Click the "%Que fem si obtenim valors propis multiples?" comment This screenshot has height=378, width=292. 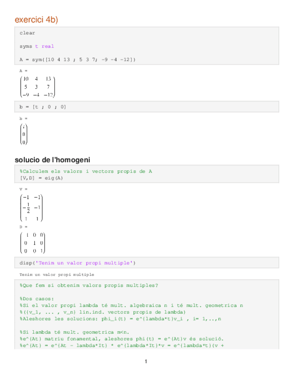coord(89,285)
